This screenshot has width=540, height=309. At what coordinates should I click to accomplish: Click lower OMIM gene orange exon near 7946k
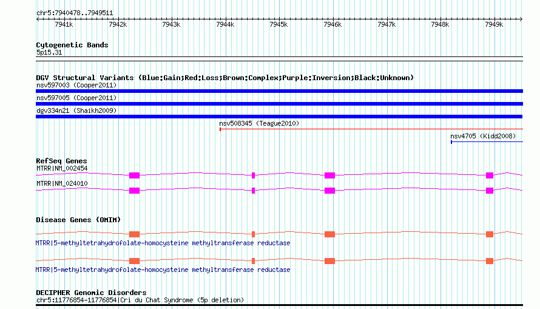pos(329,261)
